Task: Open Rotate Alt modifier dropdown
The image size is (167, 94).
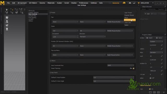Action: pyautogui.click(x=65, y=46)
